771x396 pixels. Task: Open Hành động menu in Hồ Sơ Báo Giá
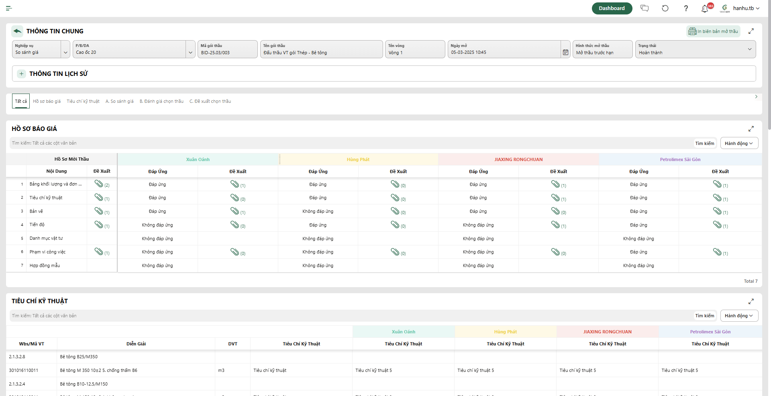[739, 143]
